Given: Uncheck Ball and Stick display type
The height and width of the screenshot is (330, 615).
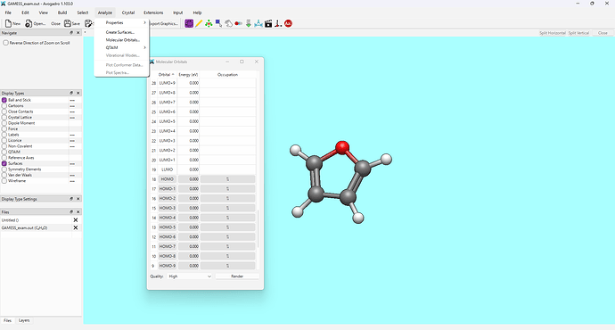Looking at the screenshot, I should (x=4, y=100).
